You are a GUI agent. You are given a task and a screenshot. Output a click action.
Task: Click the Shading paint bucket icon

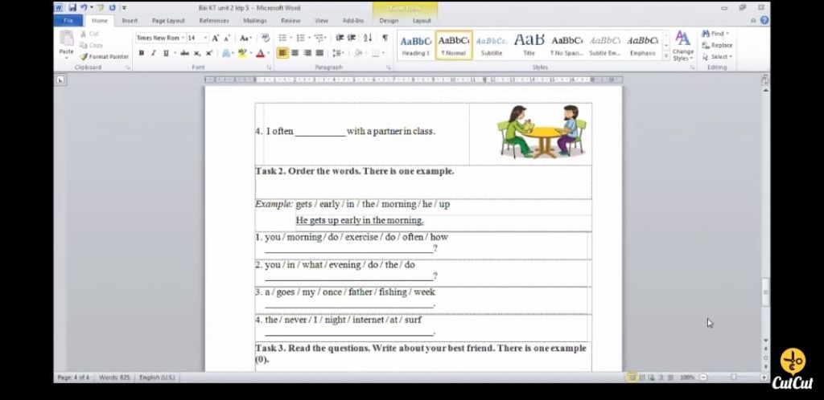[x=357, y=53]
